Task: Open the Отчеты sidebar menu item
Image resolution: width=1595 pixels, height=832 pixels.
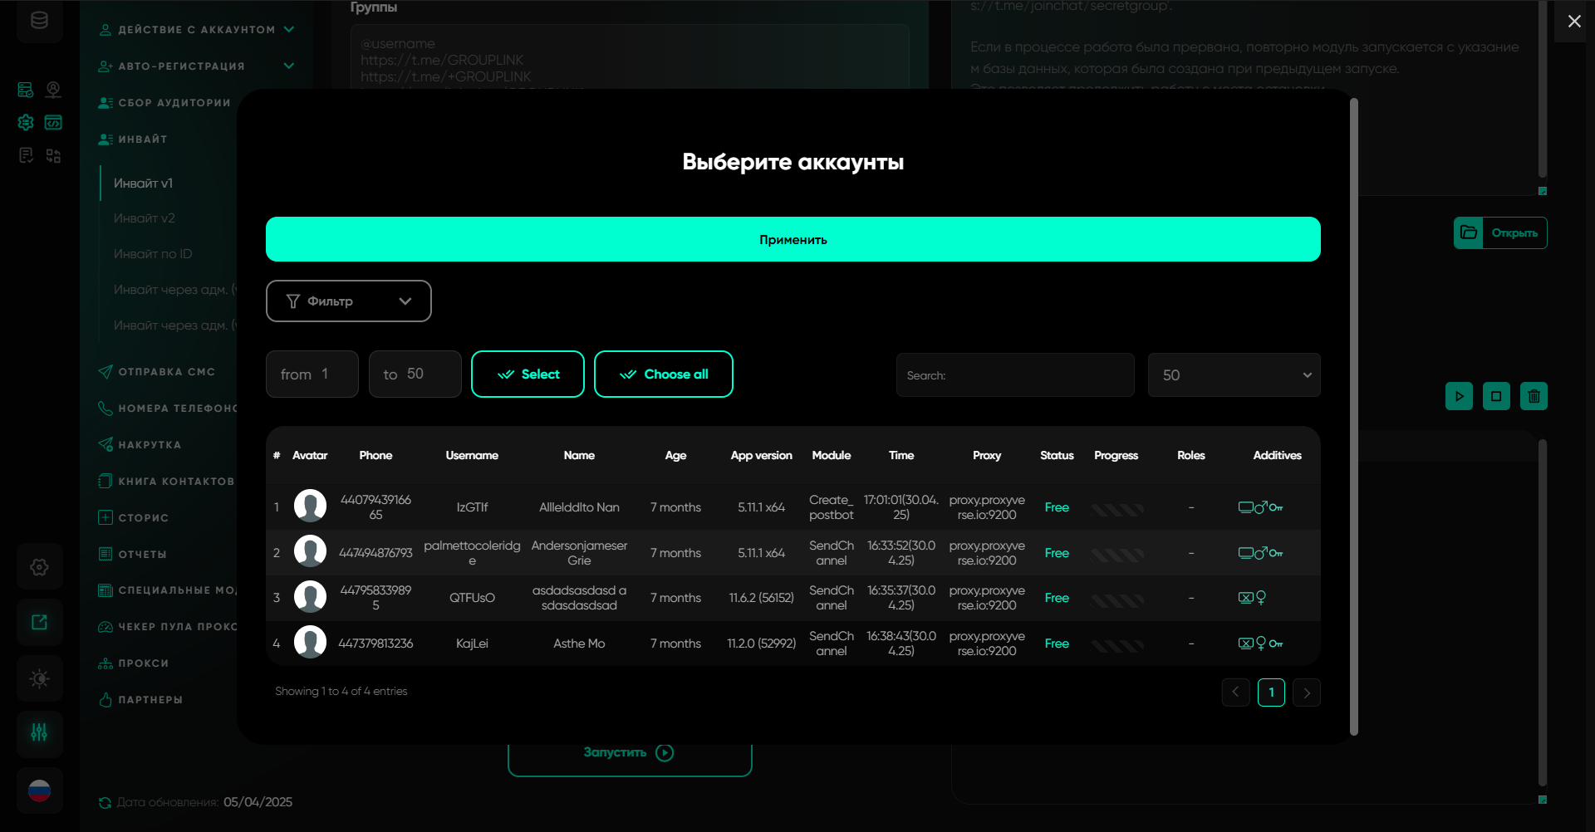Action: (x=142, y=554)
